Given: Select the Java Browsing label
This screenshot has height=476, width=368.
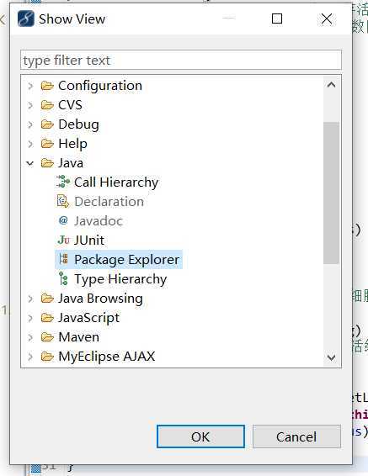Looking at the screenshot, I should 100,299.
